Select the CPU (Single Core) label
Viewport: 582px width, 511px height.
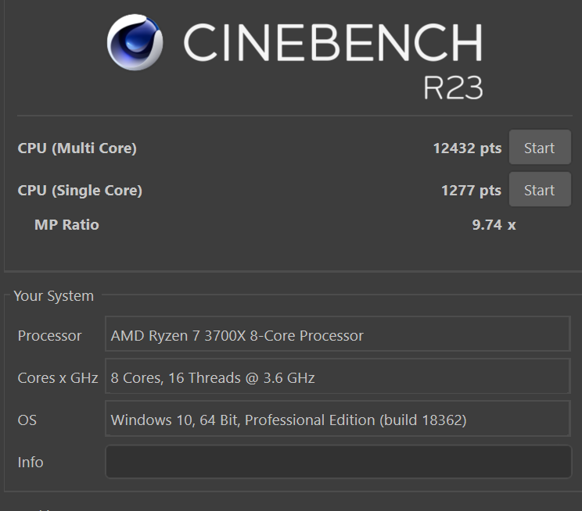(x=80, y=191)
